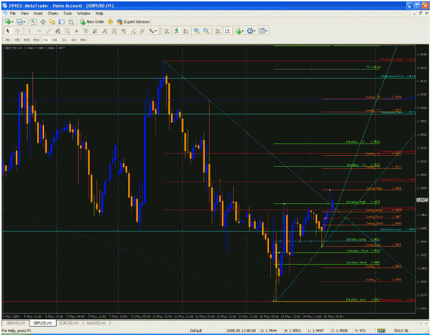
Task: Switch timeframe to M15
Action: click(27, 40)
